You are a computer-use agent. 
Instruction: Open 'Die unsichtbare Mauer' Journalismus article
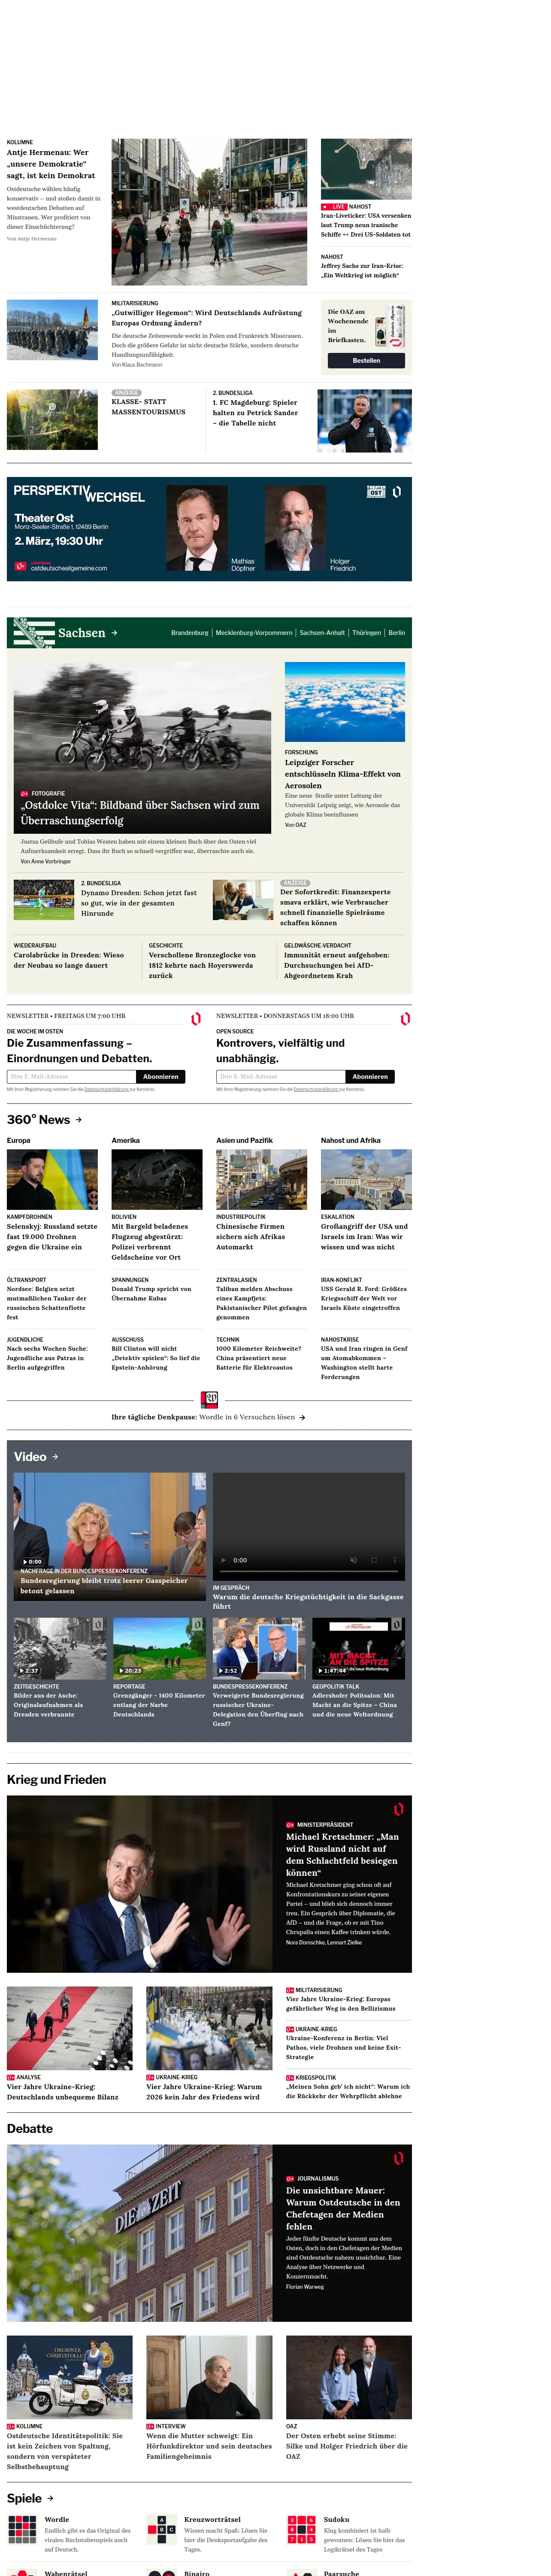(x=343, y=2208)
